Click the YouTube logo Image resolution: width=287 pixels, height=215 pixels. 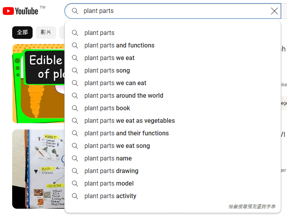(x=20, y=11)
